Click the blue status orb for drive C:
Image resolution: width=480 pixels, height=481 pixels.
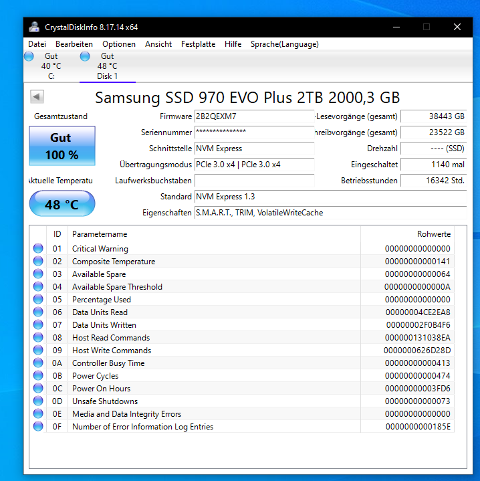click(x=29, y=56)
